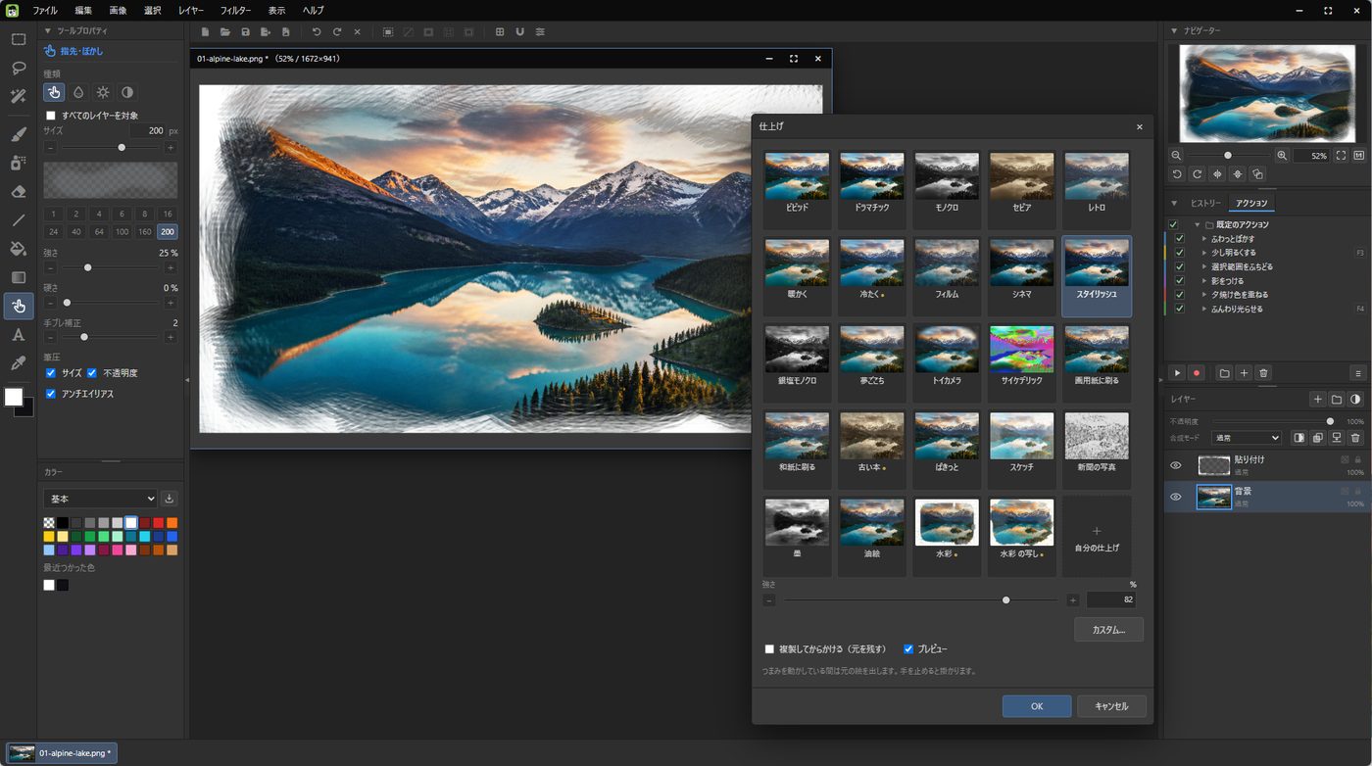
Task: Choose the orange color swatch
Action: 172,523
